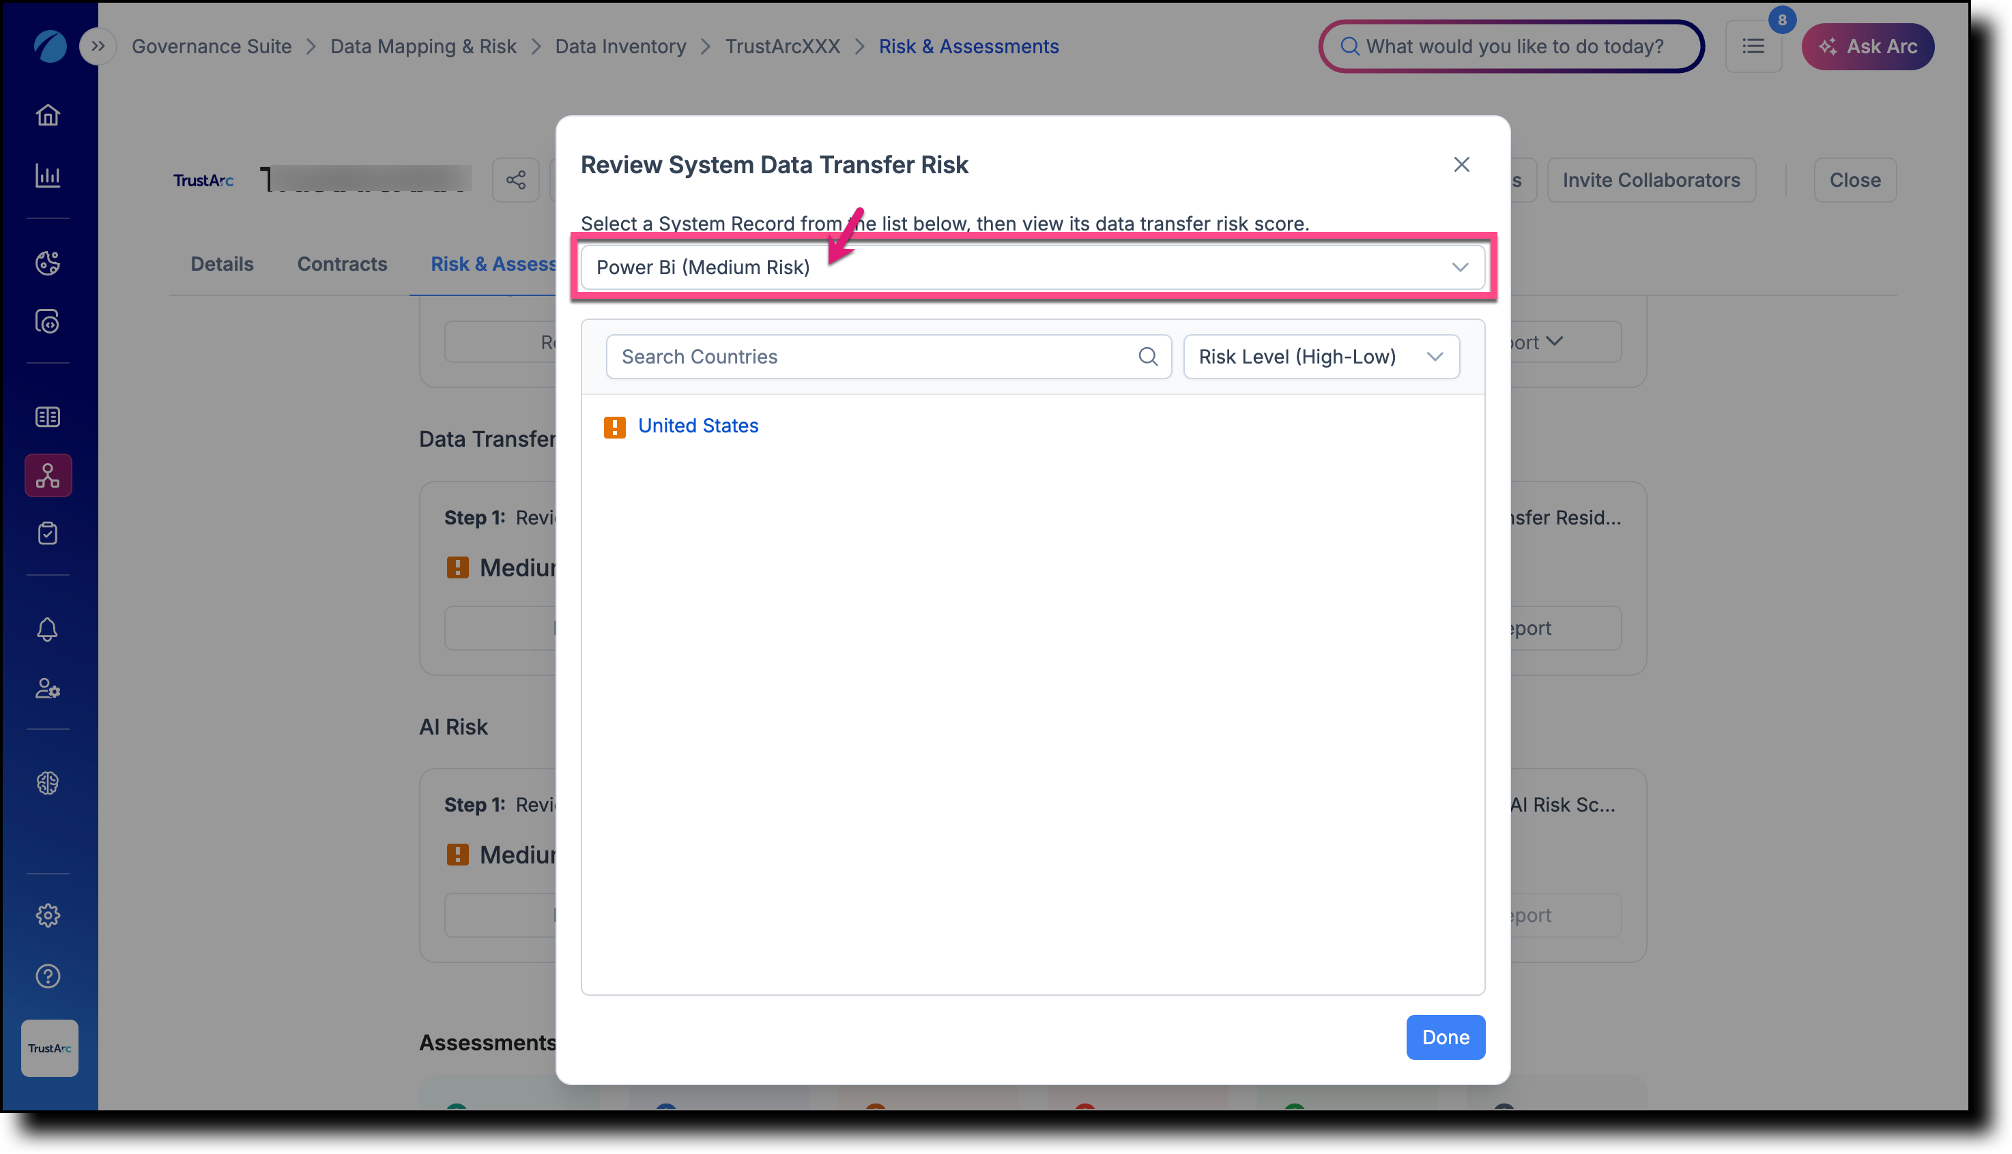2012x1154 pixels.
Task: Click the TrustArcXXX breadcrumb
Action: point(783,47)
